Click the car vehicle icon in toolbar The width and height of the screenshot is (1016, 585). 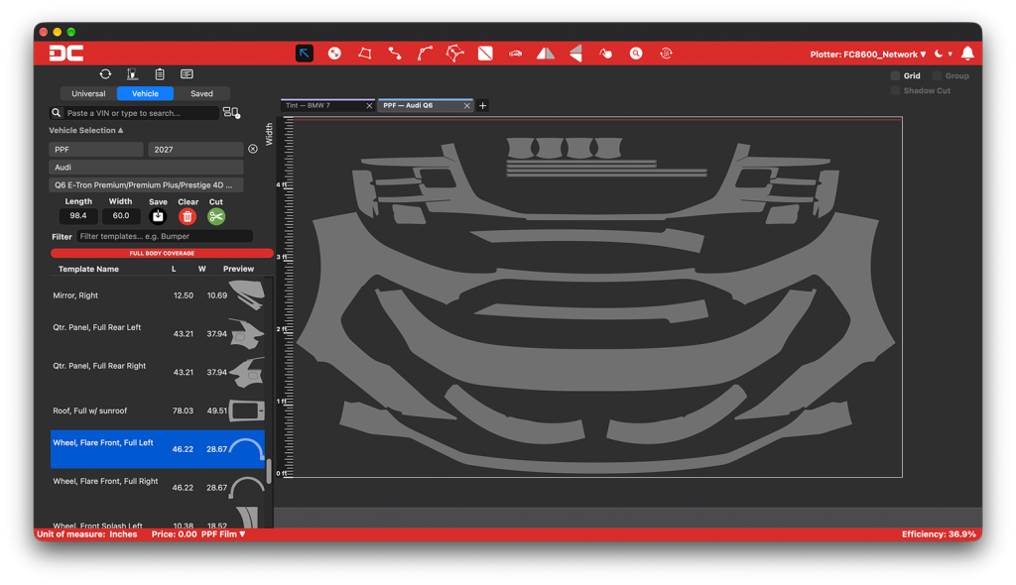pos(515,54)
